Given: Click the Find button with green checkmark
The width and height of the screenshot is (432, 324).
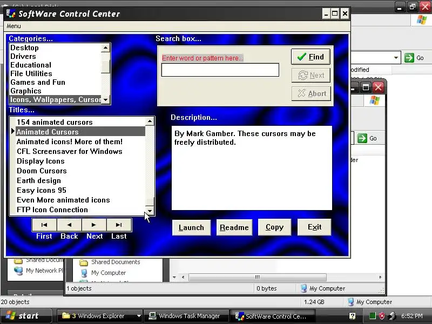Looking at the screenshot, I should click(x=311, y=57).
